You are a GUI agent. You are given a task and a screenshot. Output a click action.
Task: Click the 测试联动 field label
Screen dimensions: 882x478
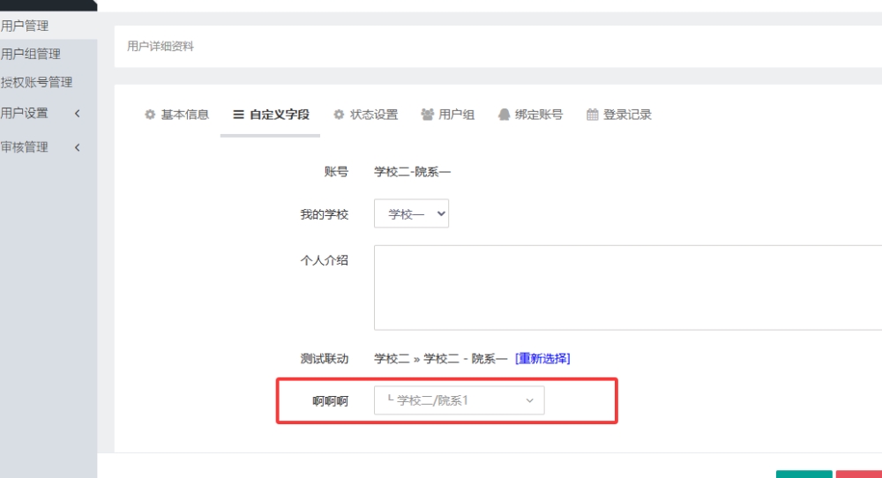point(324,358)
